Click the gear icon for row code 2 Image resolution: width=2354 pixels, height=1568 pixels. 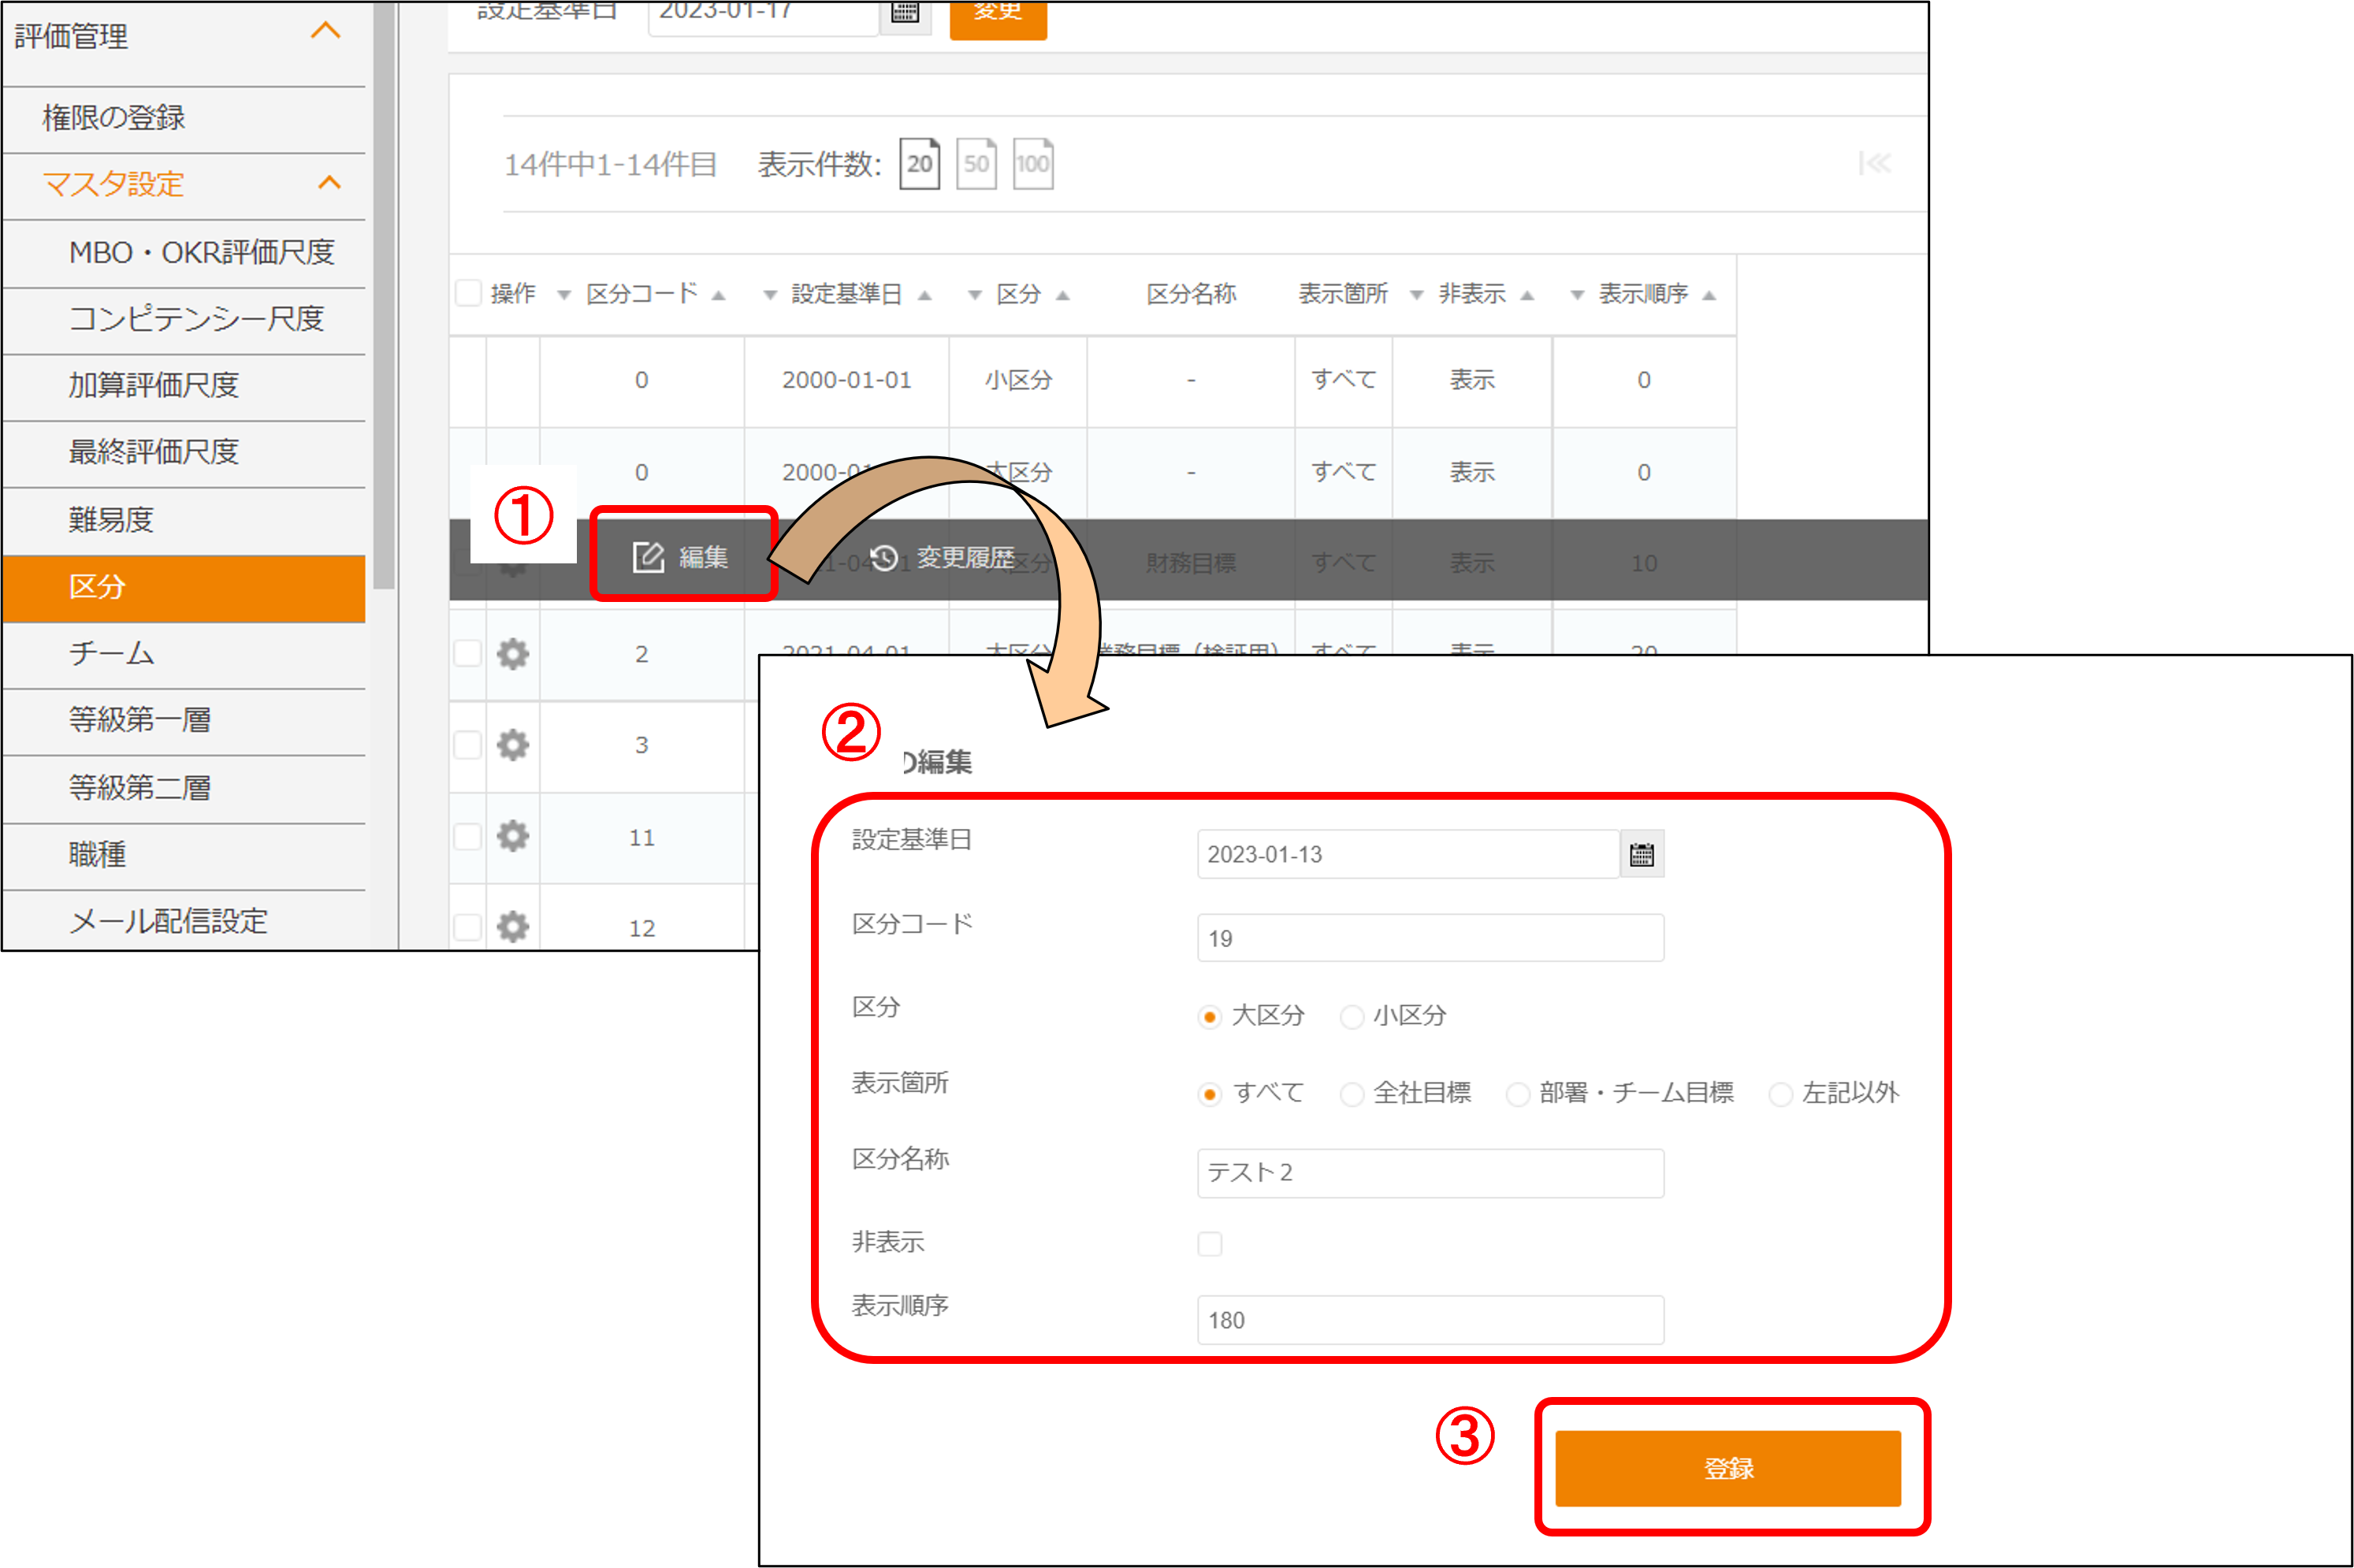(x=513, y=654)
